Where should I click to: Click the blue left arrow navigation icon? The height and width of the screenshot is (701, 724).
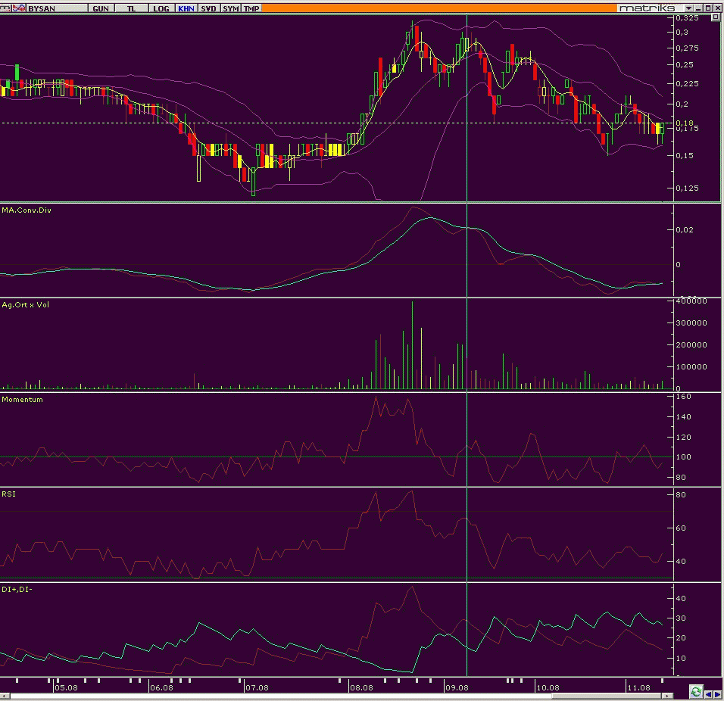point(708,694)
